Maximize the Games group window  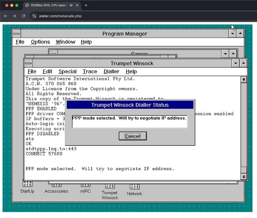[x=233, y=54]
